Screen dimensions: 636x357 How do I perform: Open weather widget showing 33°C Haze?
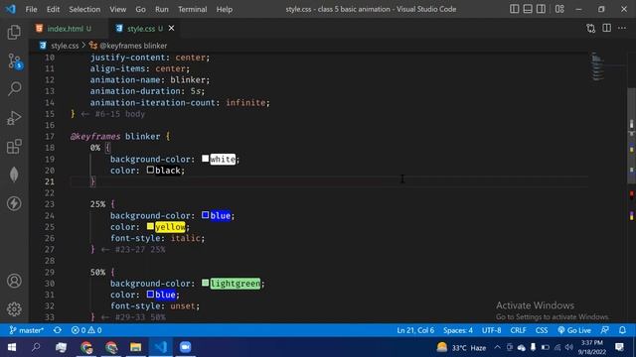point(461,347)
